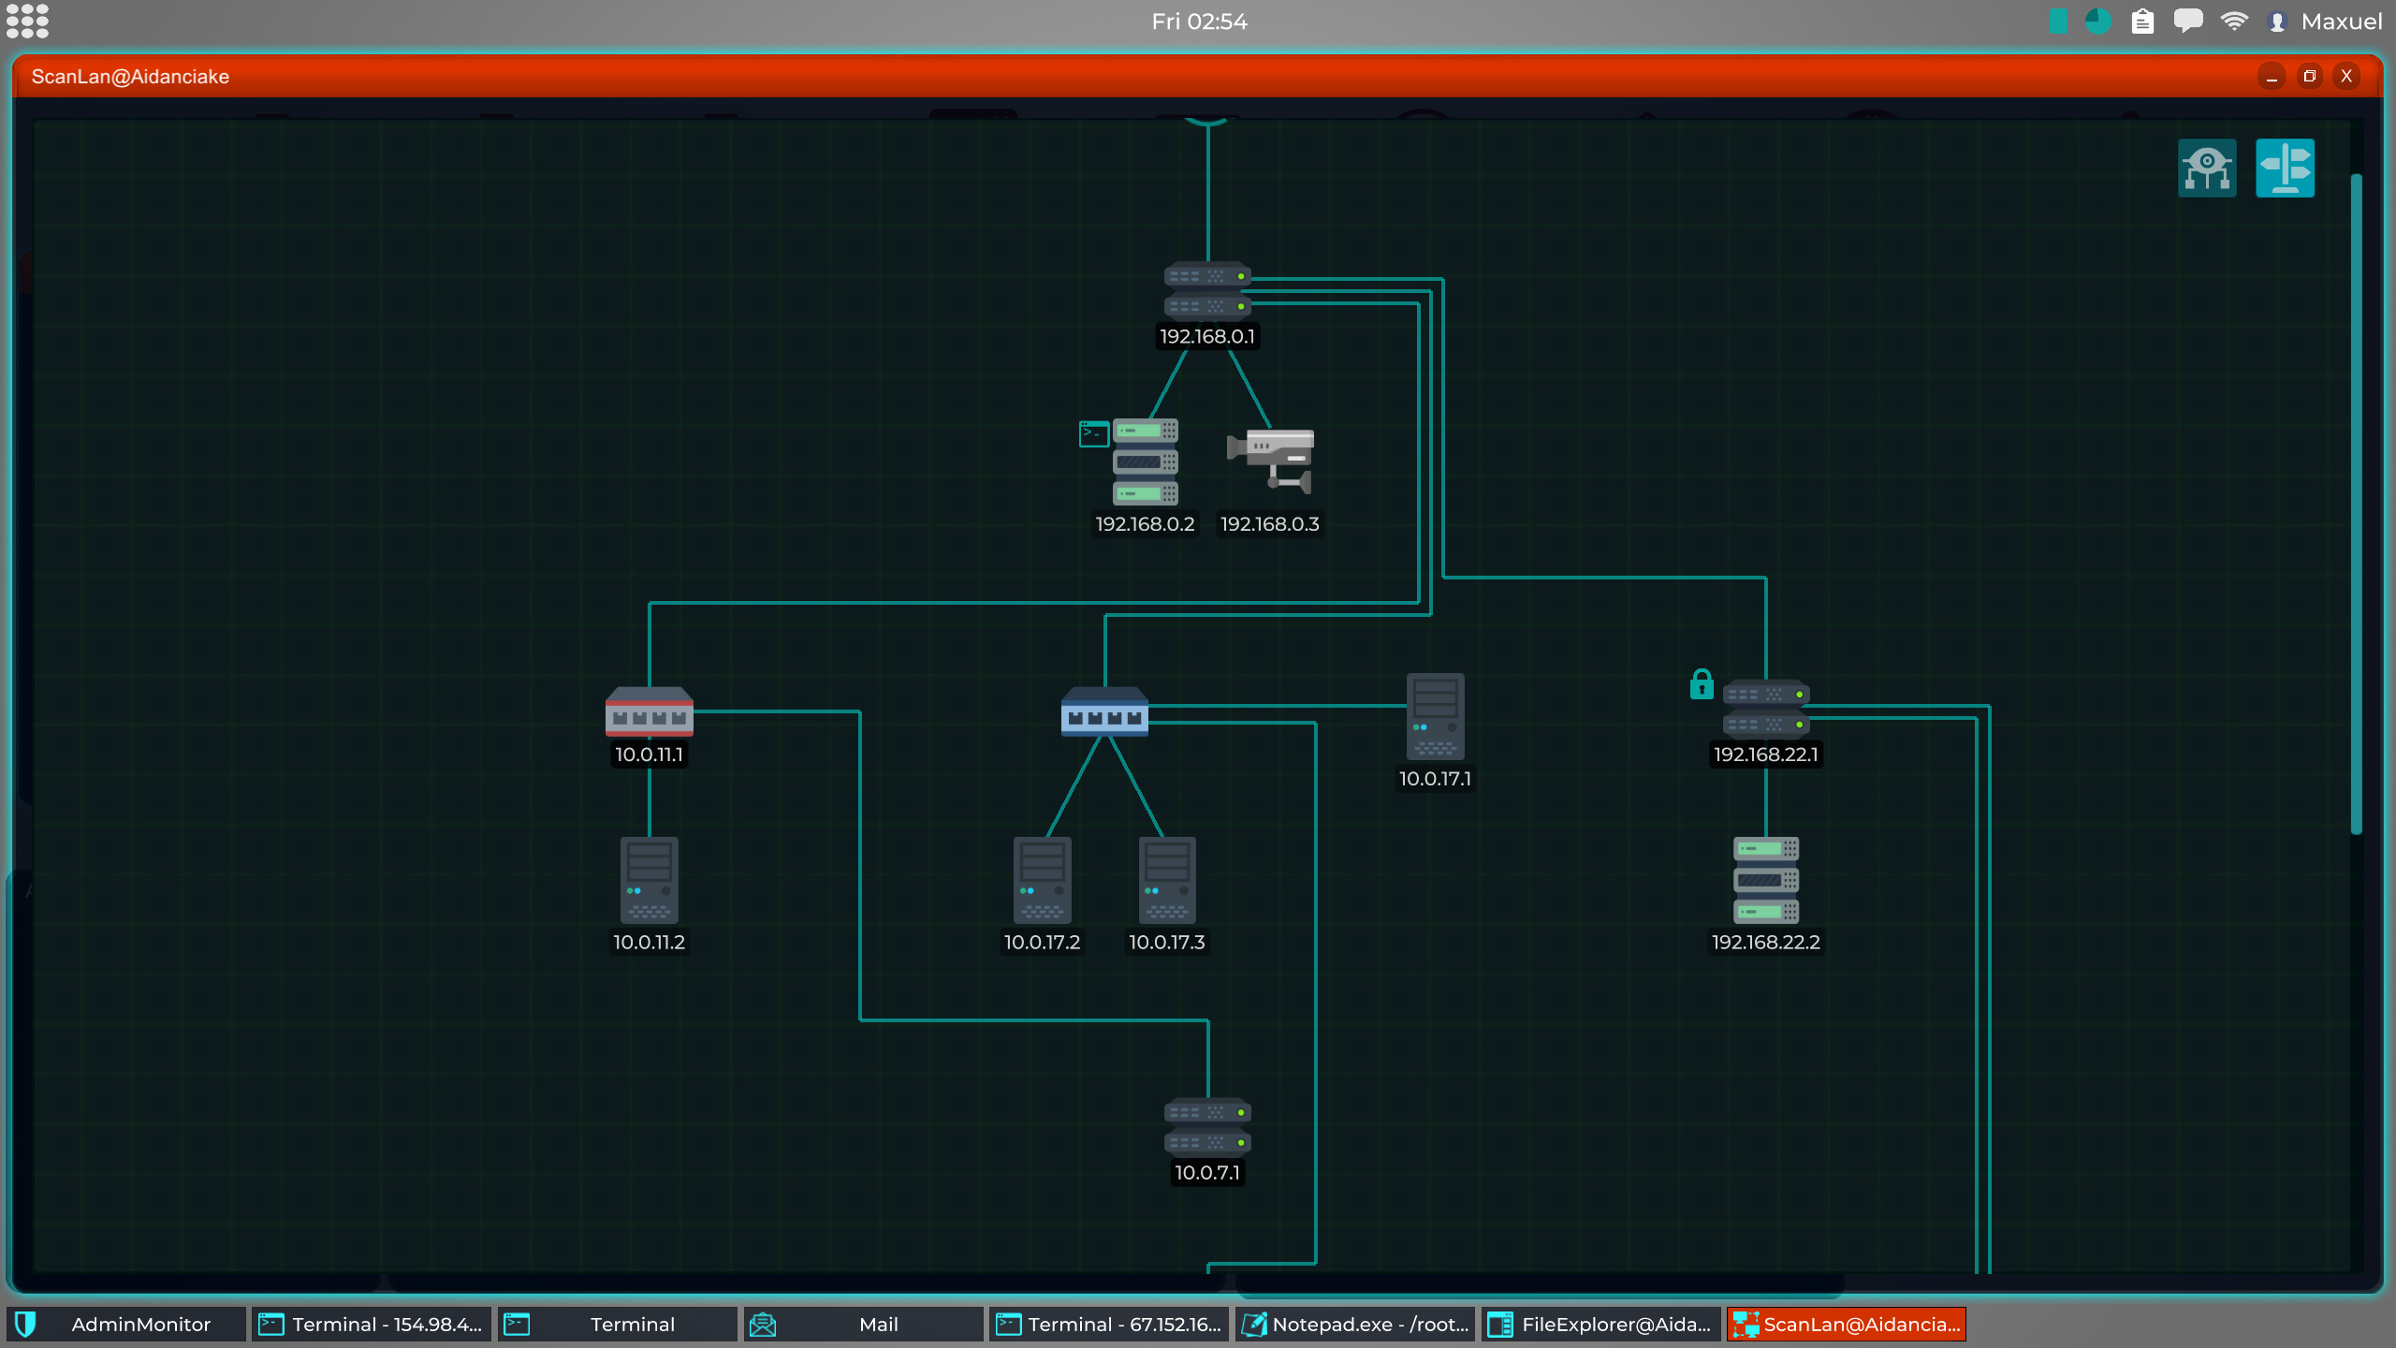Click the red switch 10.0.11.1
Screen dimensions: 2396x1348
[649, 712]
